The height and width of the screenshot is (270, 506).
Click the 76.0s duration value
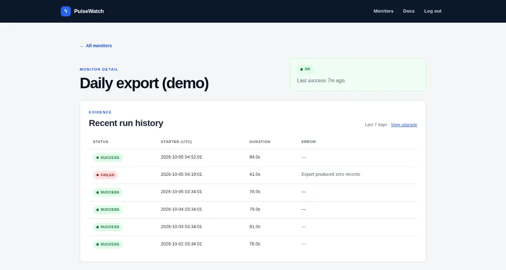[255, 244]
